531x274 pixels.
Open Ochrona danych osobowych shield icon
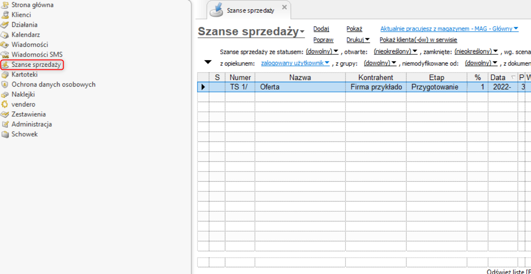pos(5,84)
